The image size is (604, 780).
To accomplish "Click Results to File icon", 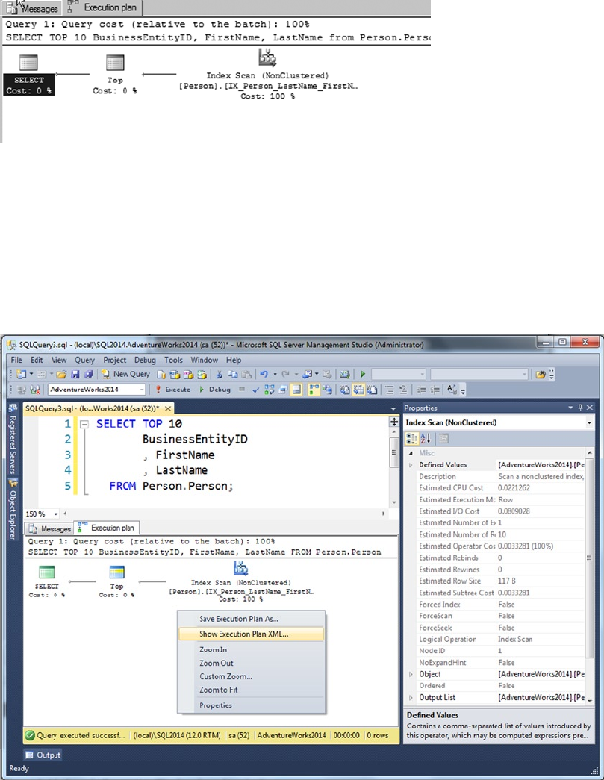I will click(372, 390).
